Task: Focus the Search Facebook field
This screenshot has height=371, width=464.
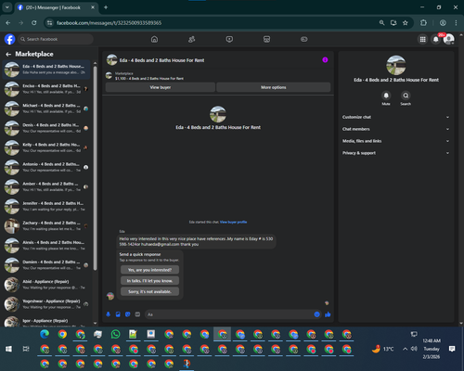Action: pos(56,39)
